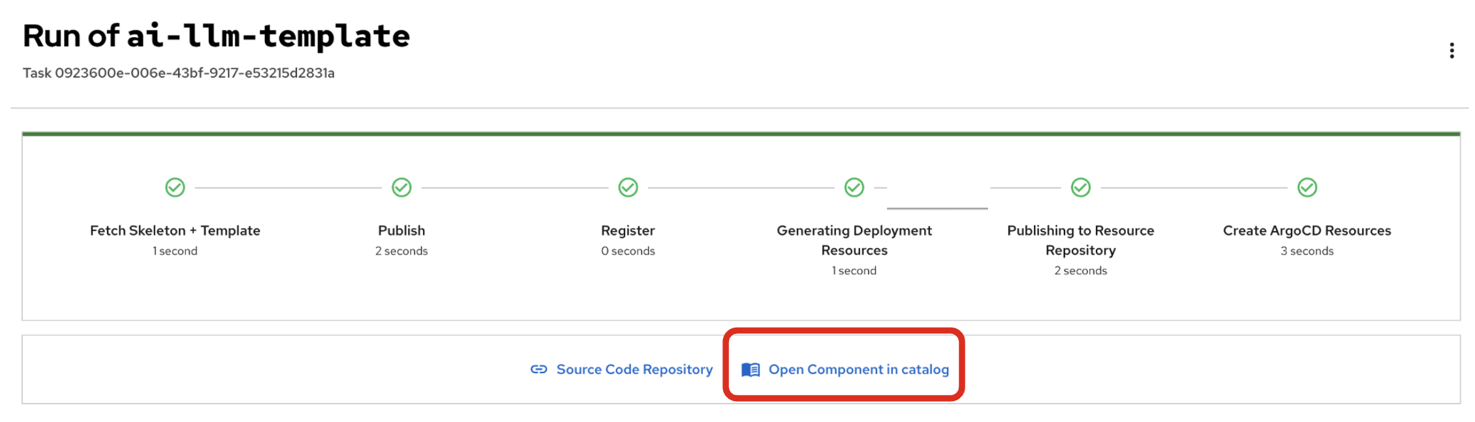Select the Publishing to Resource Repository label
This screenshot has height=422, width=1475.
point(1080,240)
